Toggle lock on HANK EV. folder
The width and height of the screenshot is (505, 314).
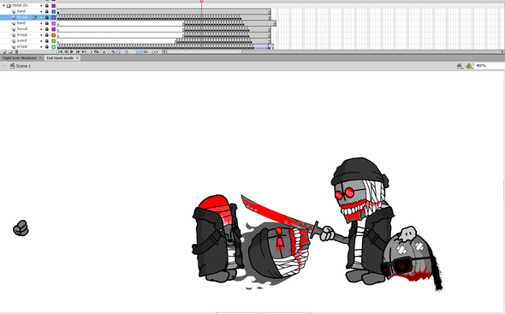pyautogui.click(x=47, y=6)
